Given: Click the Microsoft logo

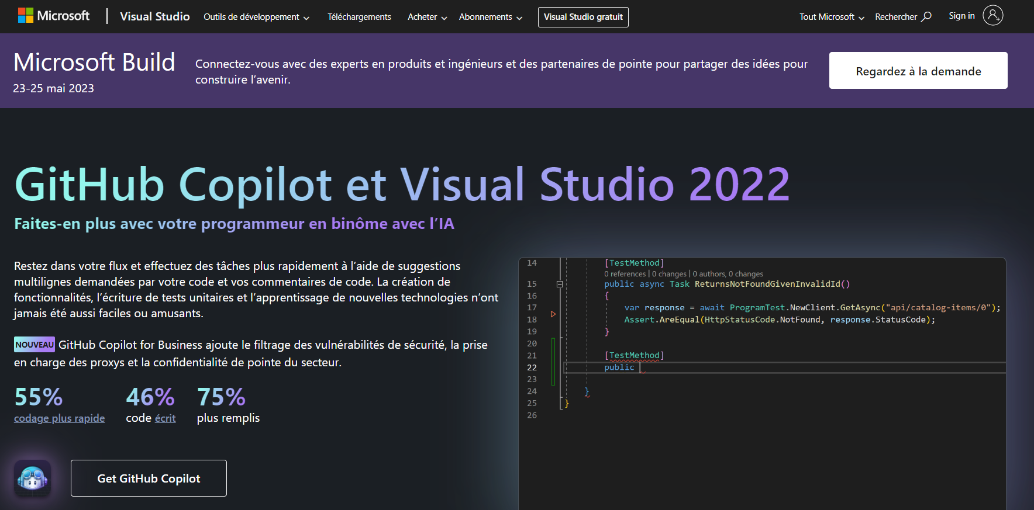Looking at the screenshot, I should [54, 16].
